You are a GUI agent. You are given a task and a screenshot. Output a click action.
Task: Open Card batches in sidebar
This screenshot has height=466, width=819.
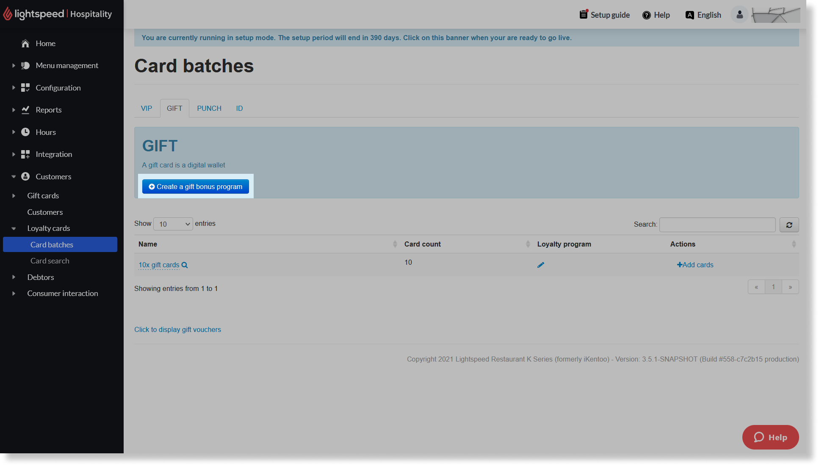[x=60, y=244]
